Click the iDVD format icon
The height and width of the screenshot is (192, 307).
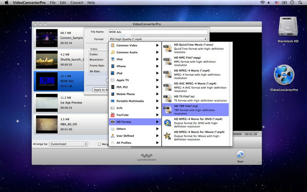(x=167, y=122)
